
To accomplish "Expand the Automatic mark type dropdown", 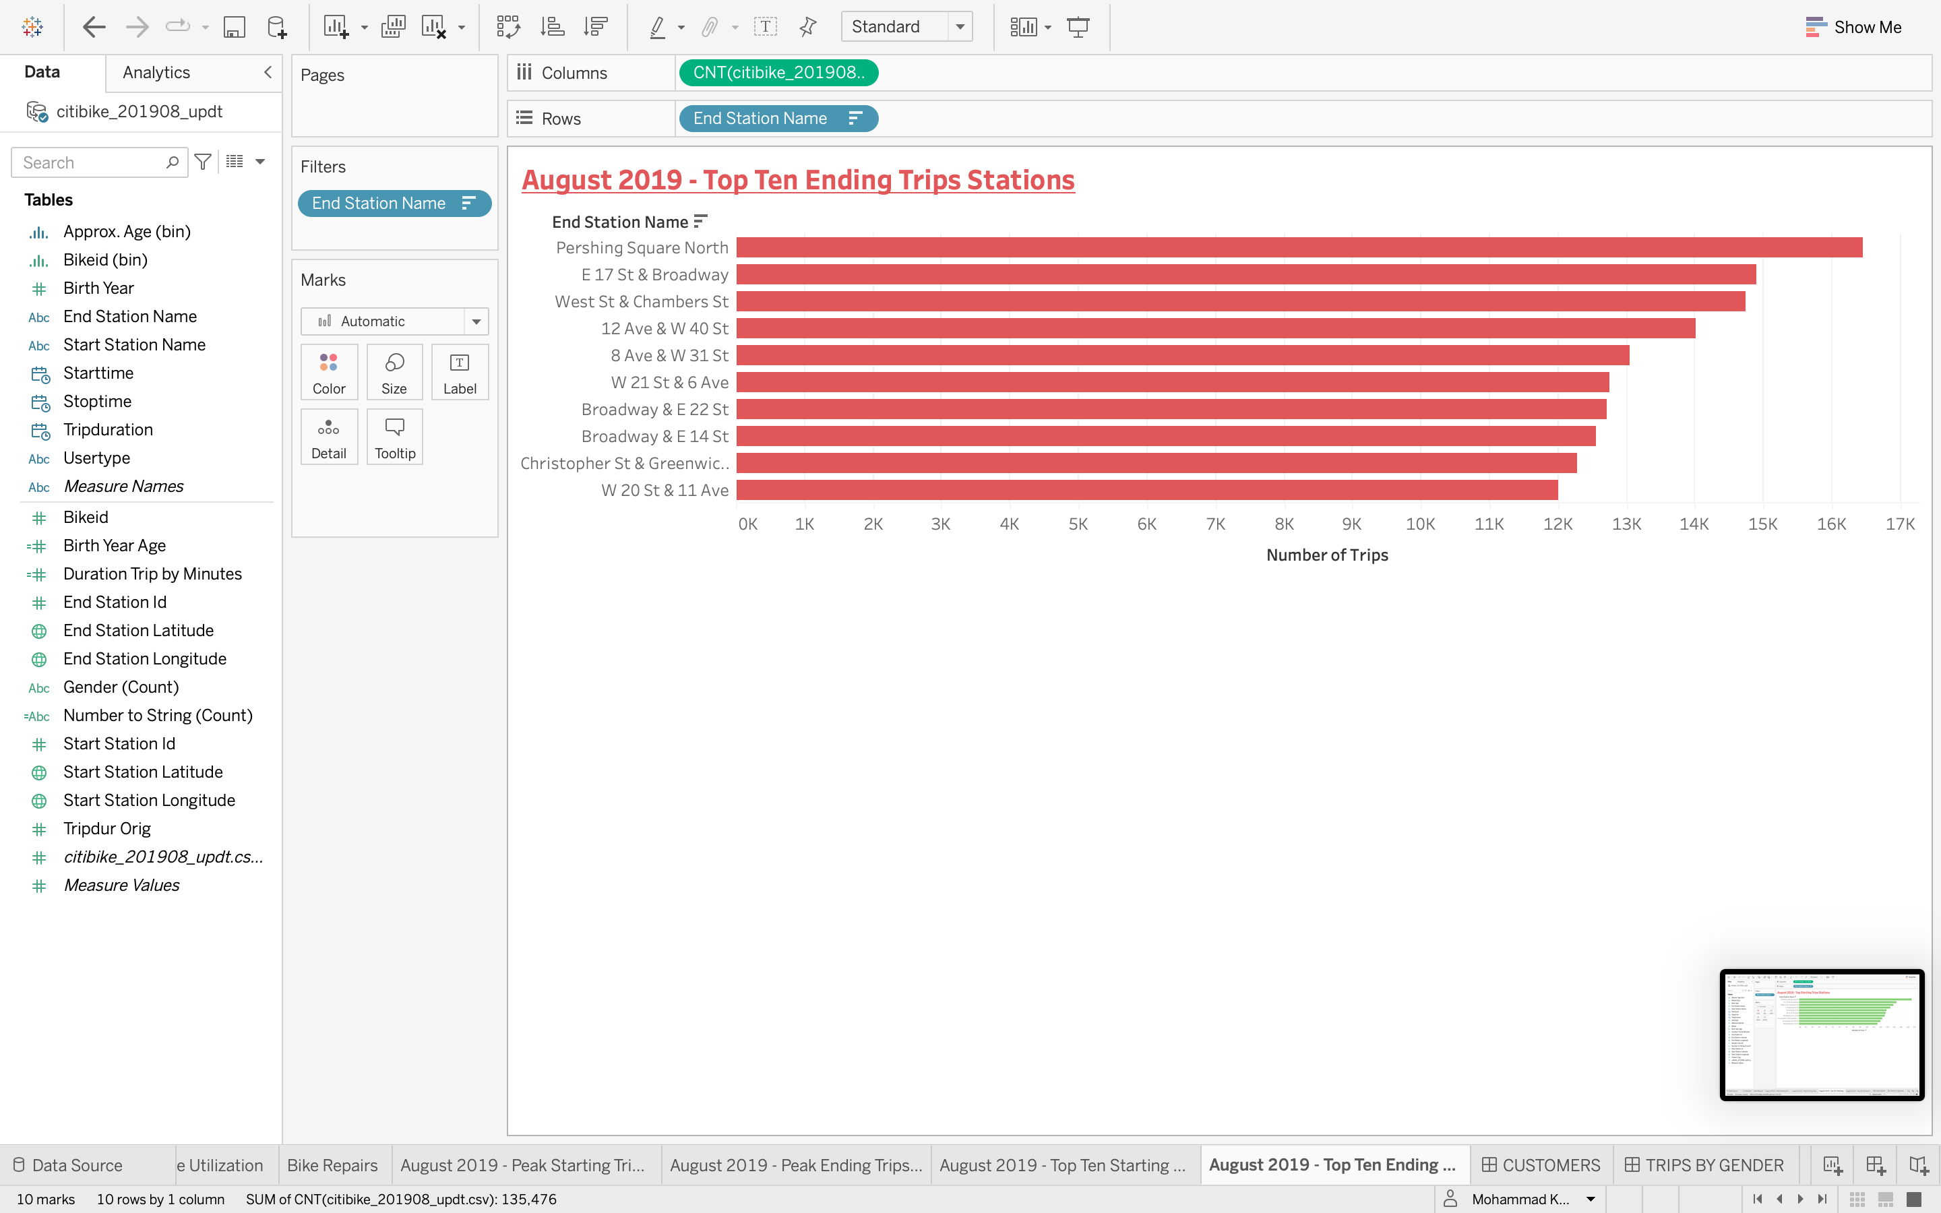I will [x=476, y=321].
